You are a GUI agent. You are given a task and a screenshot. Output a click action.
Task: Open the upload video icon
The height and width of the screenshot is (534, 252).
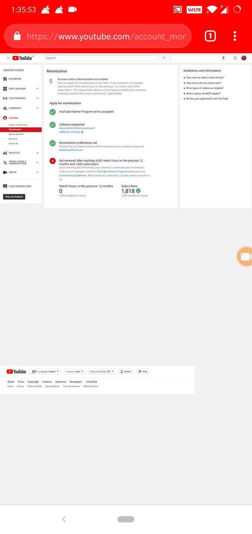tap(223, 58)
